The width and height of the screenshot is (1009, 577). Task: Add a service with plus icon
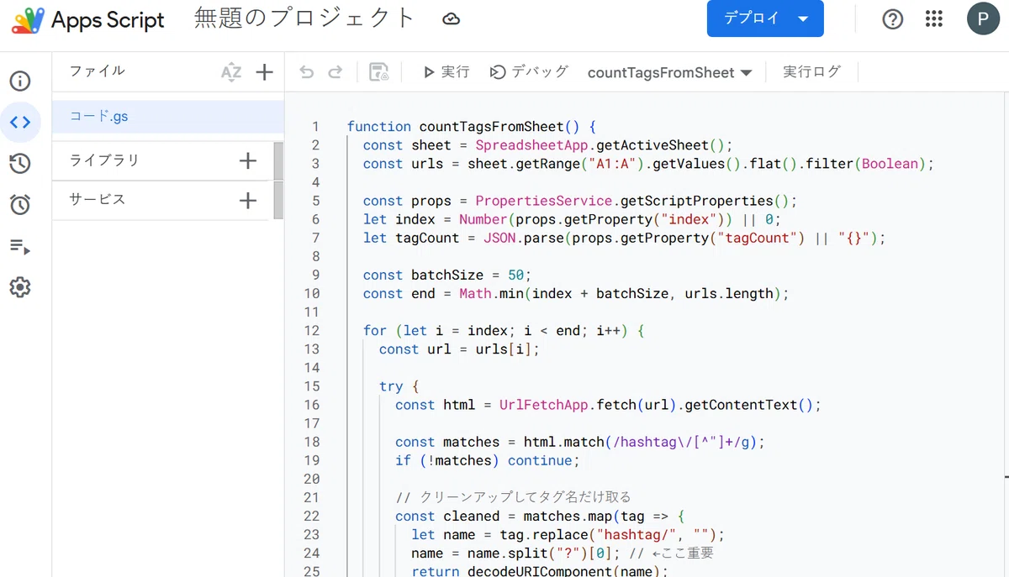248,200
